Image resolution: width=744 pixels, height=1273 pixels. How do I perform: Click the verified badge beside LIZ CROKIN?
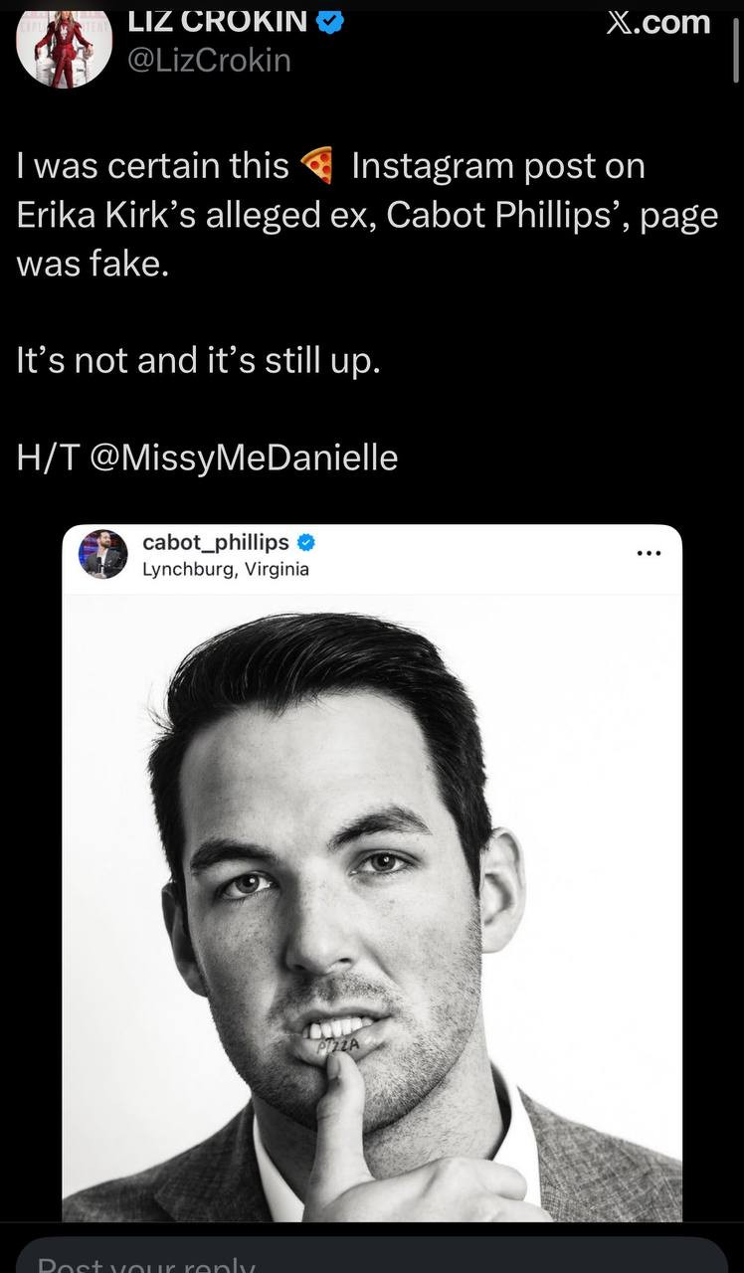329,21
